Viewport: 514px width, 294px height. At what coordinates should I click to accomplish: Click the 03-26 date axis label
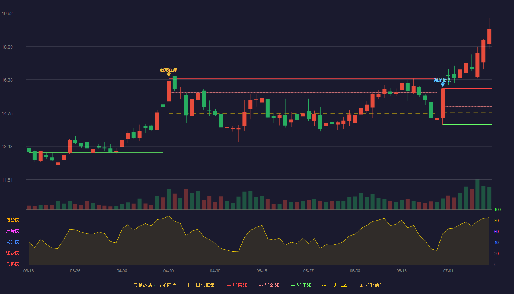(75, 271)
